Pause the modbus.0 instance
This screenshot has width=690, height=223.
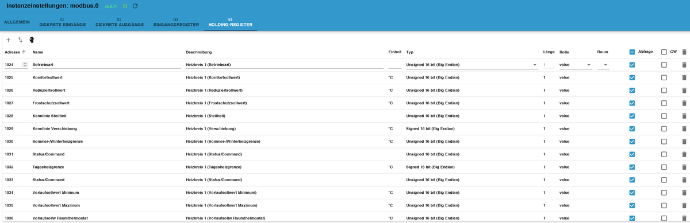pos(125,6)
